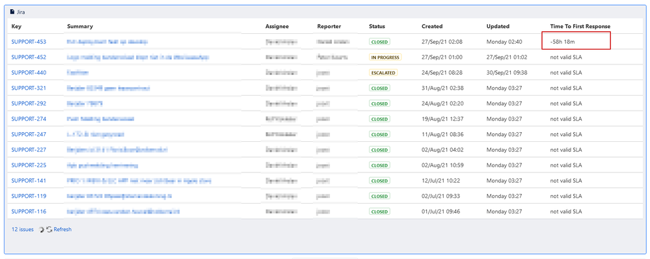
Task: Click the refresh arrows icon
Action: [x=49, y=229]
